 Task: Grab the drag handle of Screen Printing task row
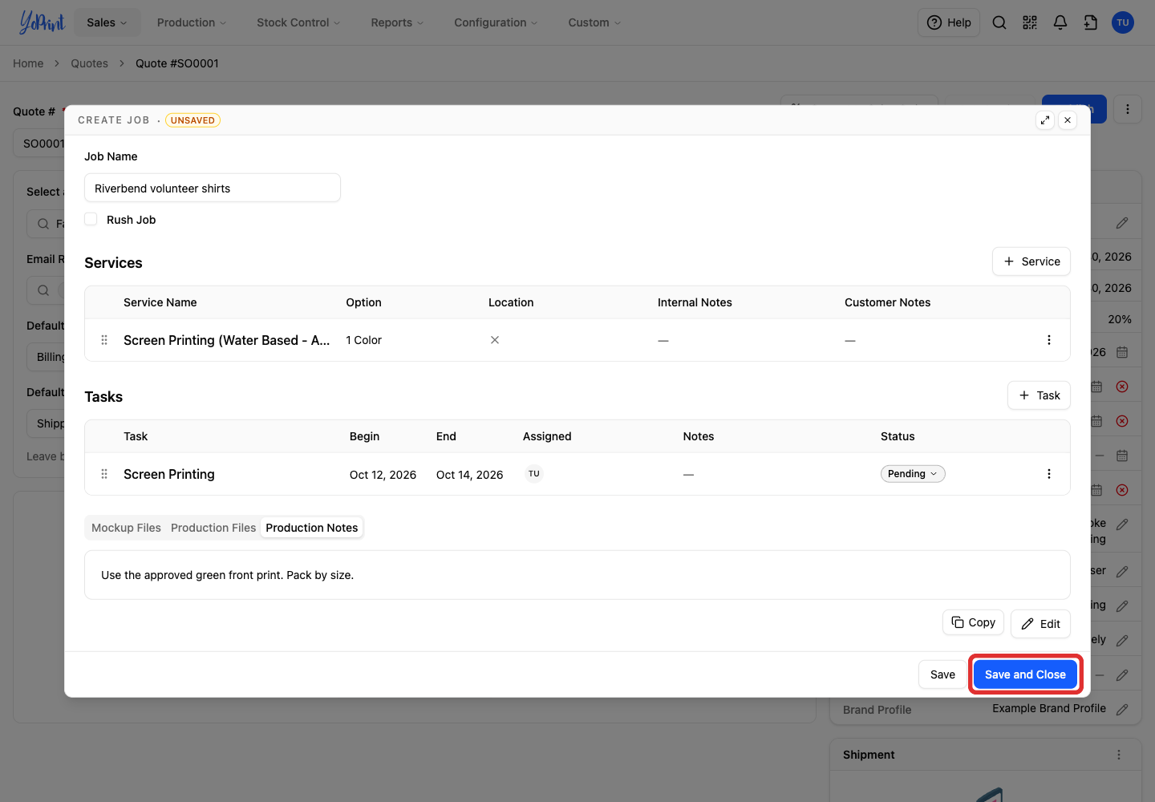104,474
